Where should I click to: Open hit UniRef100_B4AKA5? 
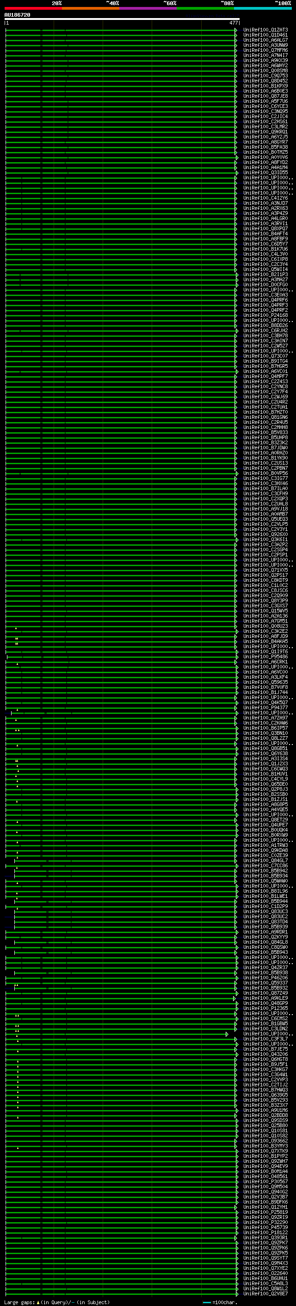point(265,641)
